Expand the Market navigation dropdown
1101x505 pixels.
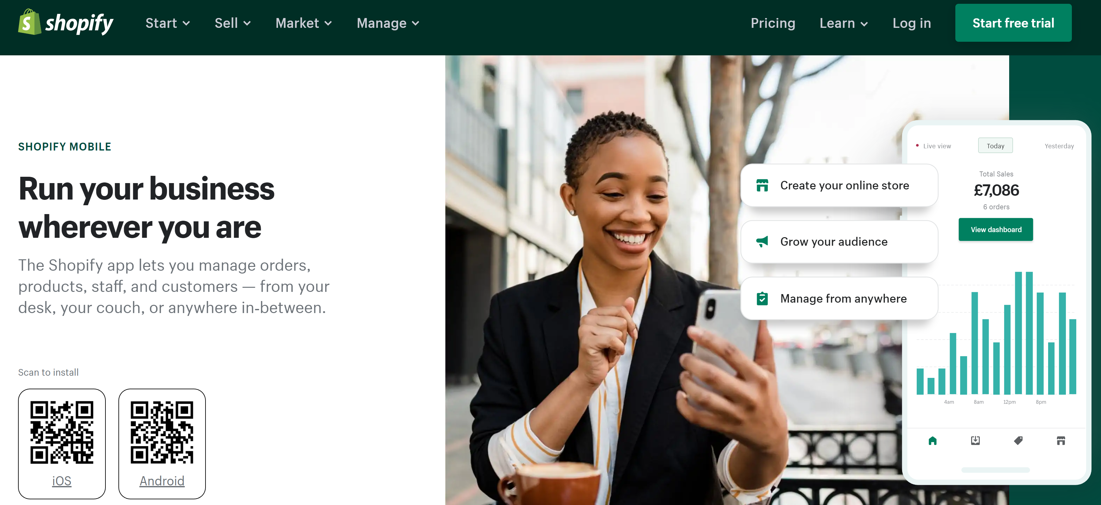coord(304,23)
